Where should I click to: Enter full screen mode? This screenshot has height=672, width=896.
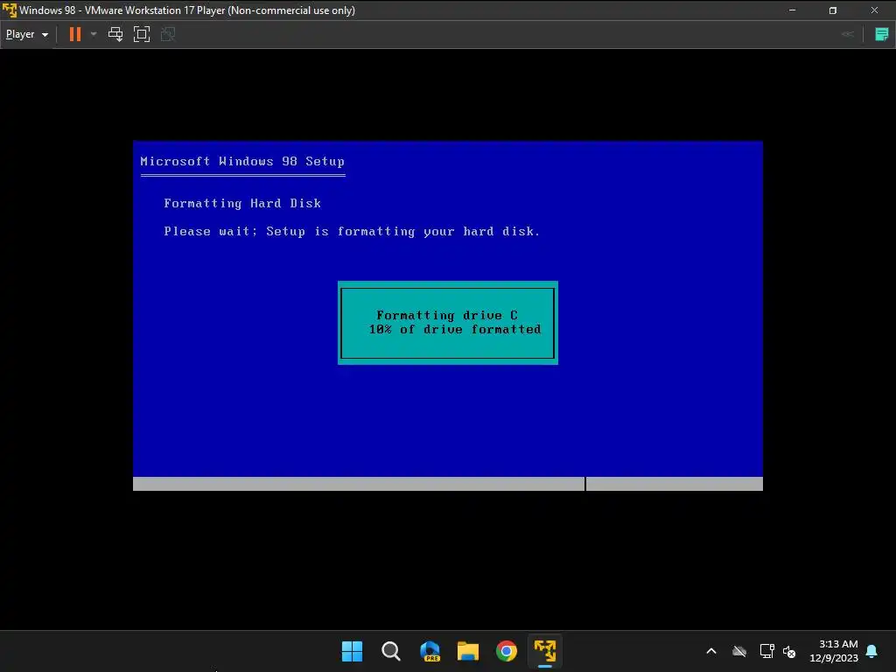point(142,34)
